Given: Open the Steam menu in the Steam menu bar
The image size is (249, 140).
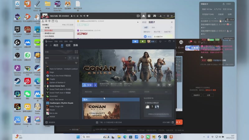Looking at the screenshot, I should point(50,41).
